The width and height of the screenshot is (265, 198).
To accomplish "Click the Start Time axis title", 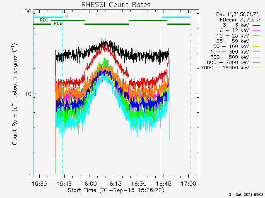I will tap(116, 191).
